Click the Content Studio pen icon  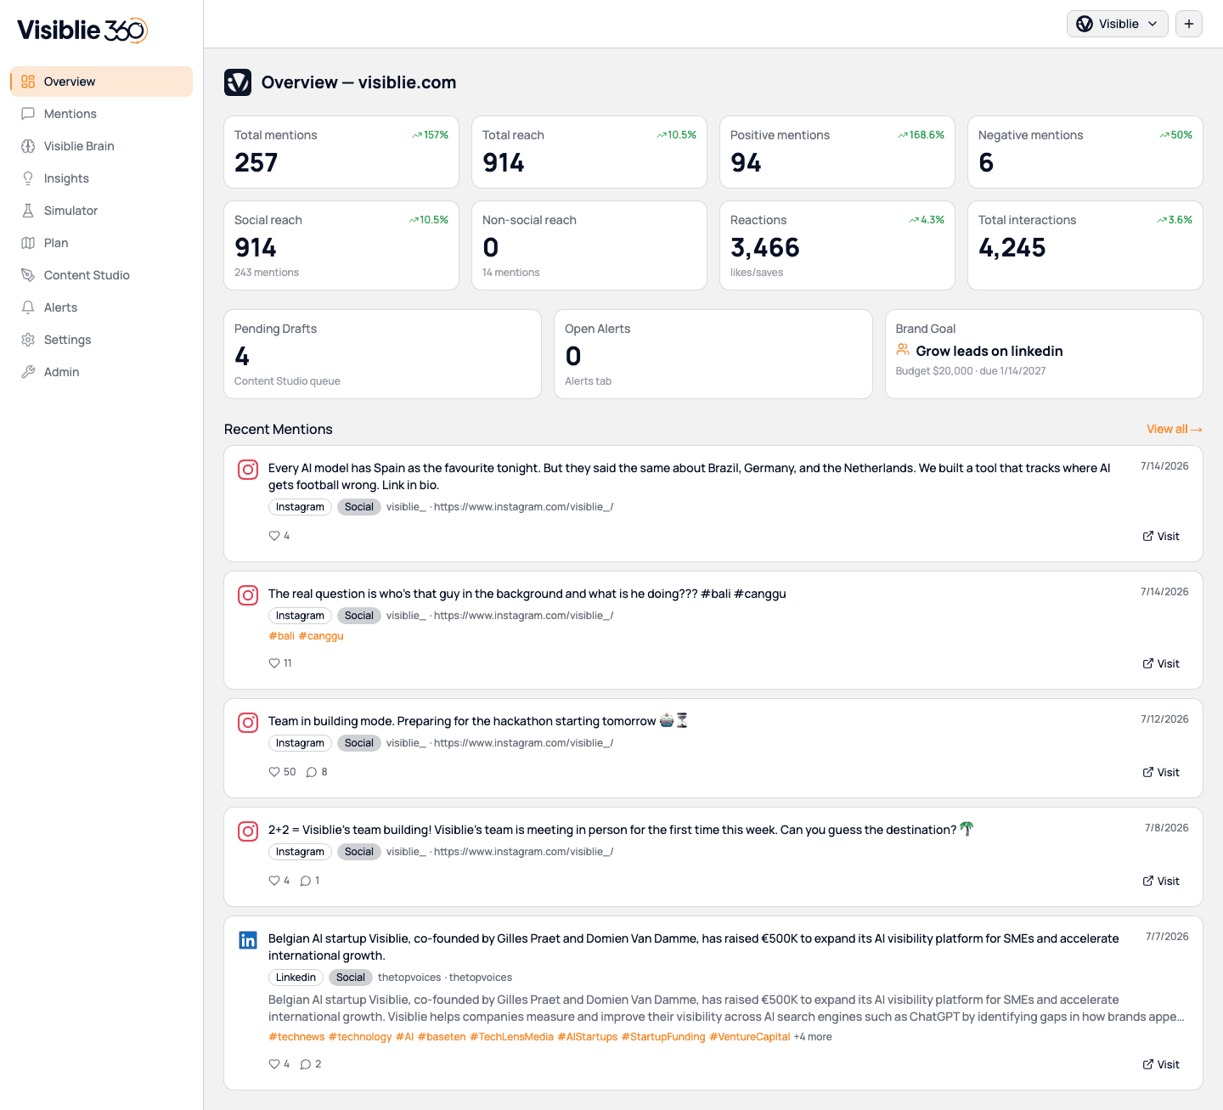click(x=28, y=275)
